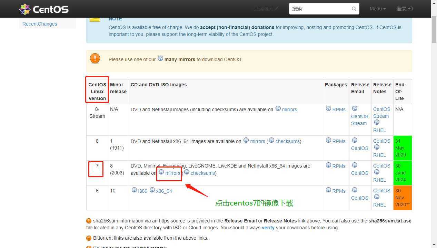Click the search magnifier icon

[354, 9]
